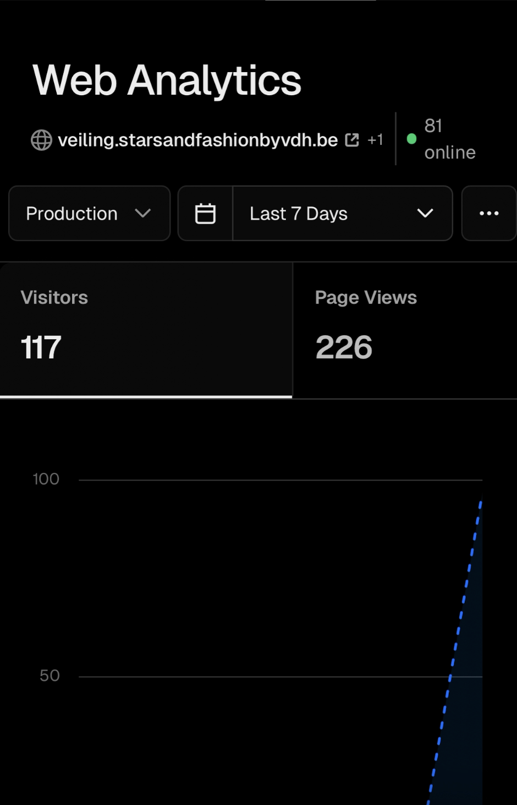The height and width of the screenshot is (805, 517).
Task: Open the three-dots more options menu
Action: (489, 213)
